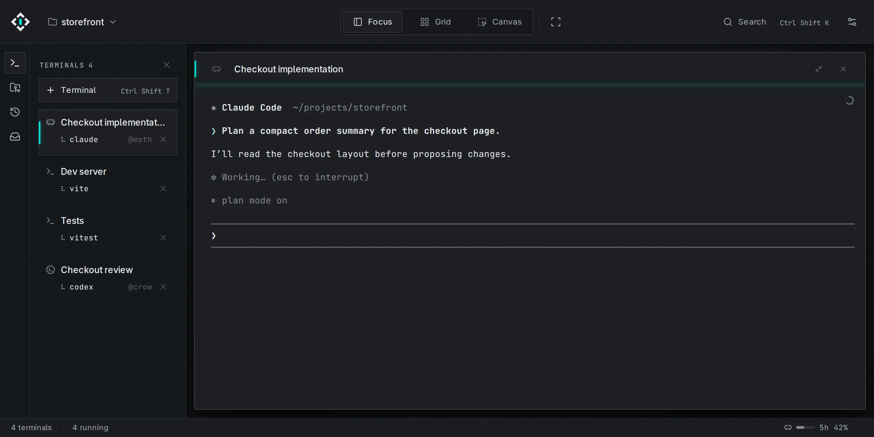Click the Dev server terminal prompt icon

point(50,171)
